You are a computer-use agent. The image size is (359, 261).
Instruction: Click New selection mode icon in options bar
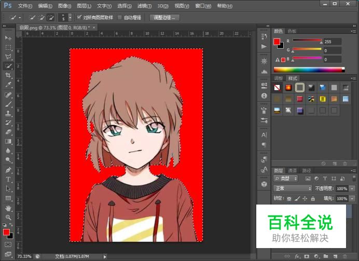point(32,18)
